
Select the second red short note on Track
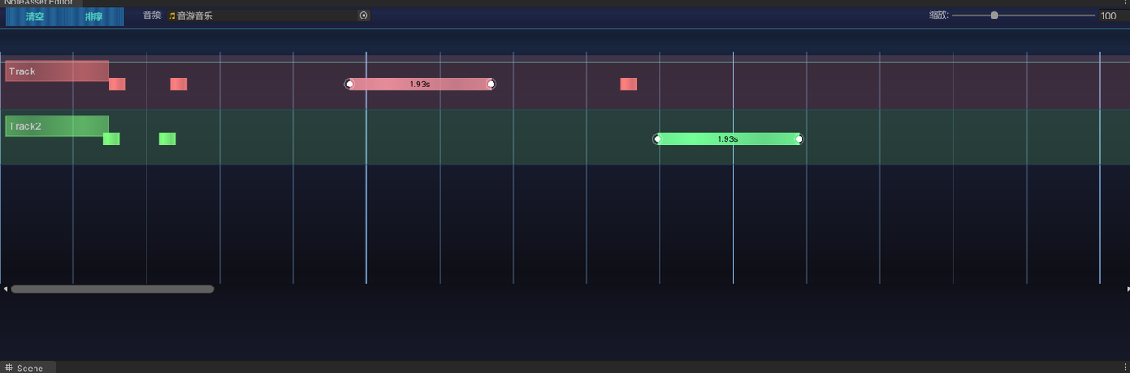pos(179,84)
